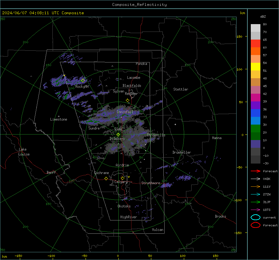Select the radar center diamond near Didsbury

(x=118, y=135)
